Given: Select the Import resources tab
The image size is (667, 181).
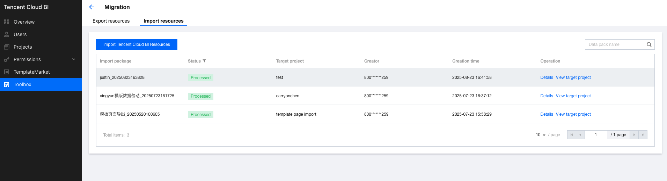Looking at the screenshot, I should pyautogui.click(x=163, y=21).
